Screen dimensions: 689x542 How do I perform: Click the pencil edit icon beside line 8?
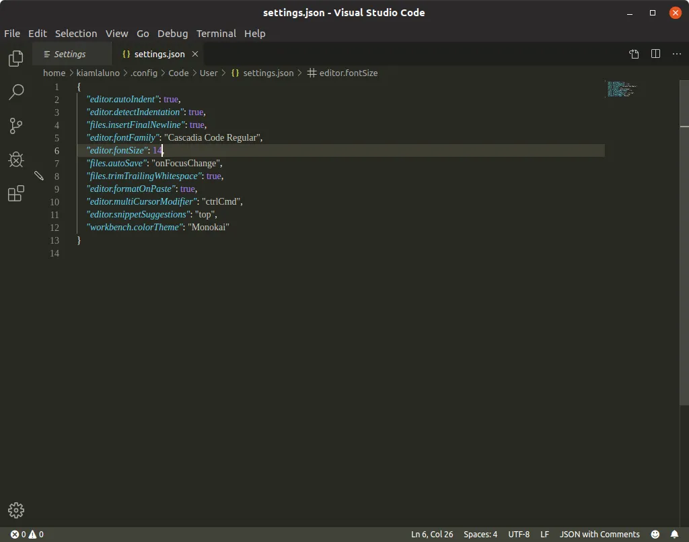click(38, 176)
